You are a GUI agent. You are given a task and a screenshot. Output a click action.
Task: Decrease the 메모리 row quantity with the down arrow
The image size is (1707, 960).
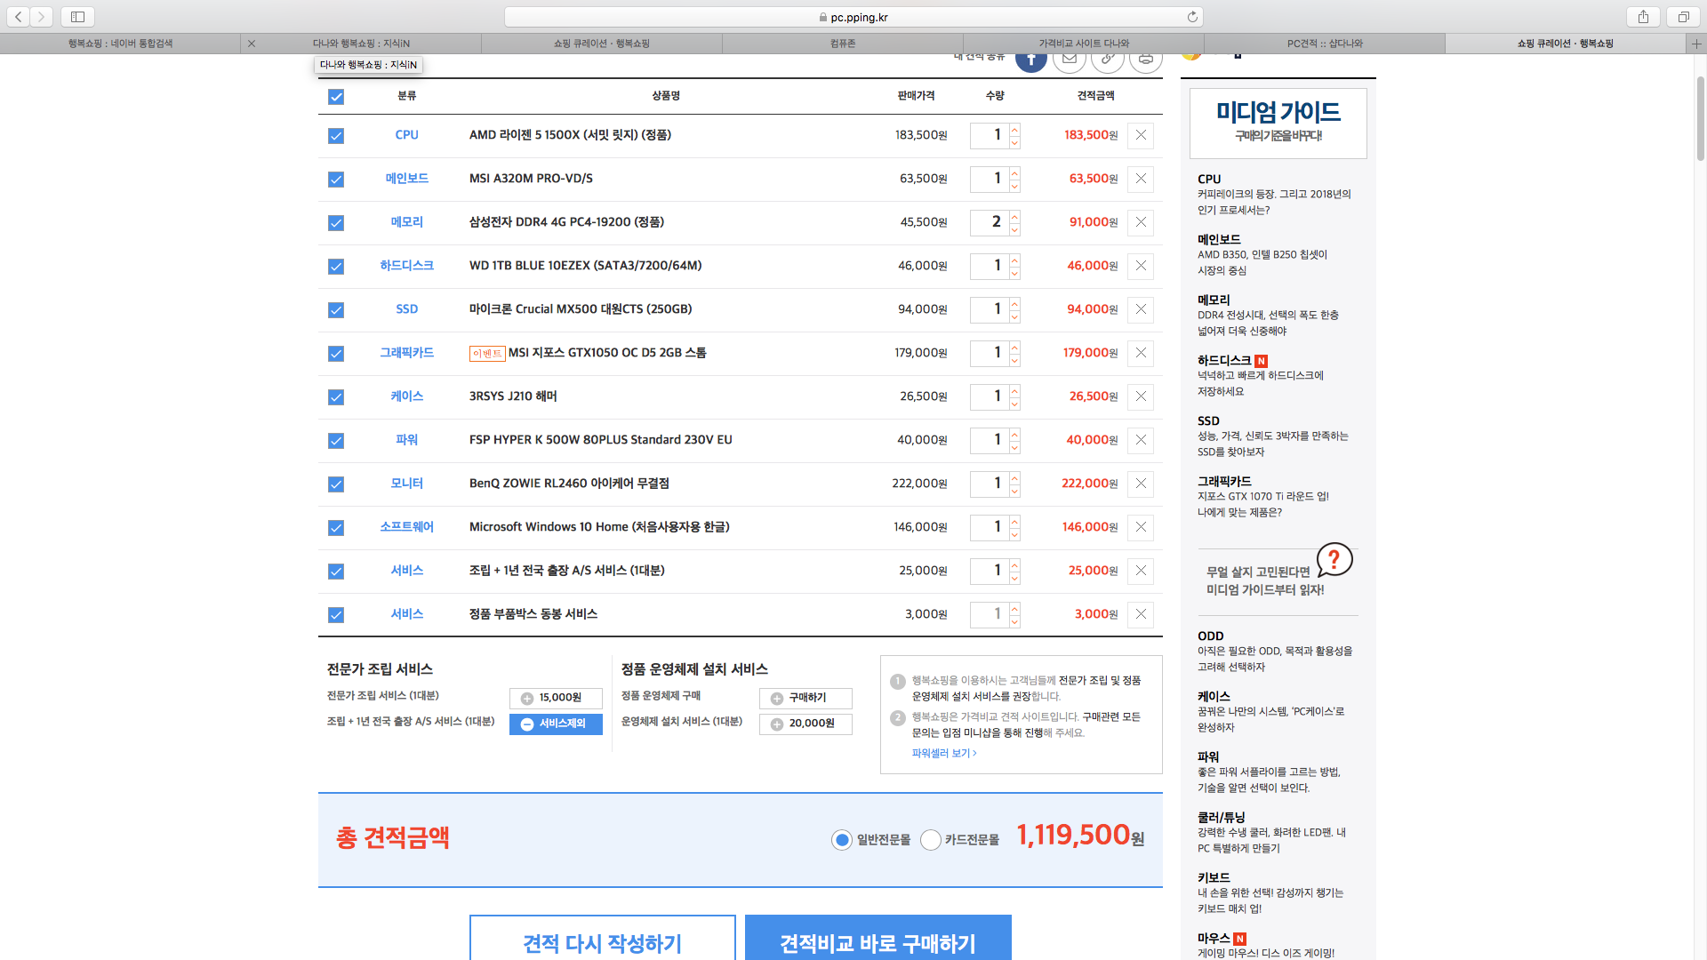1014,229
